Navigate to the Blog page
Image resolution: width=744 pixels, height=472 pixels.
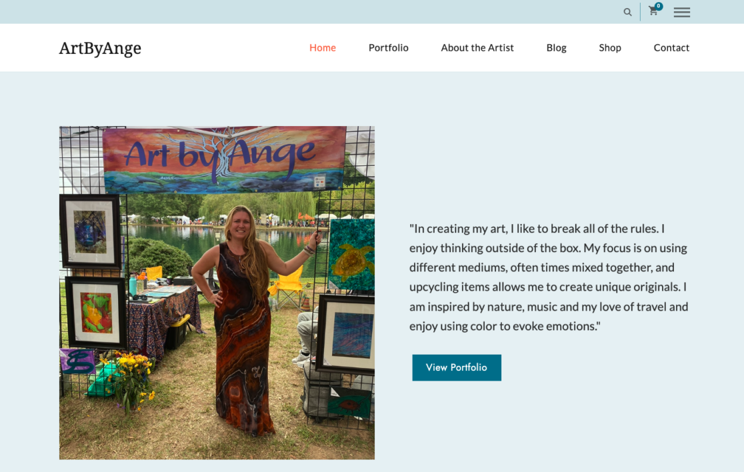click(x=557, y=48)
